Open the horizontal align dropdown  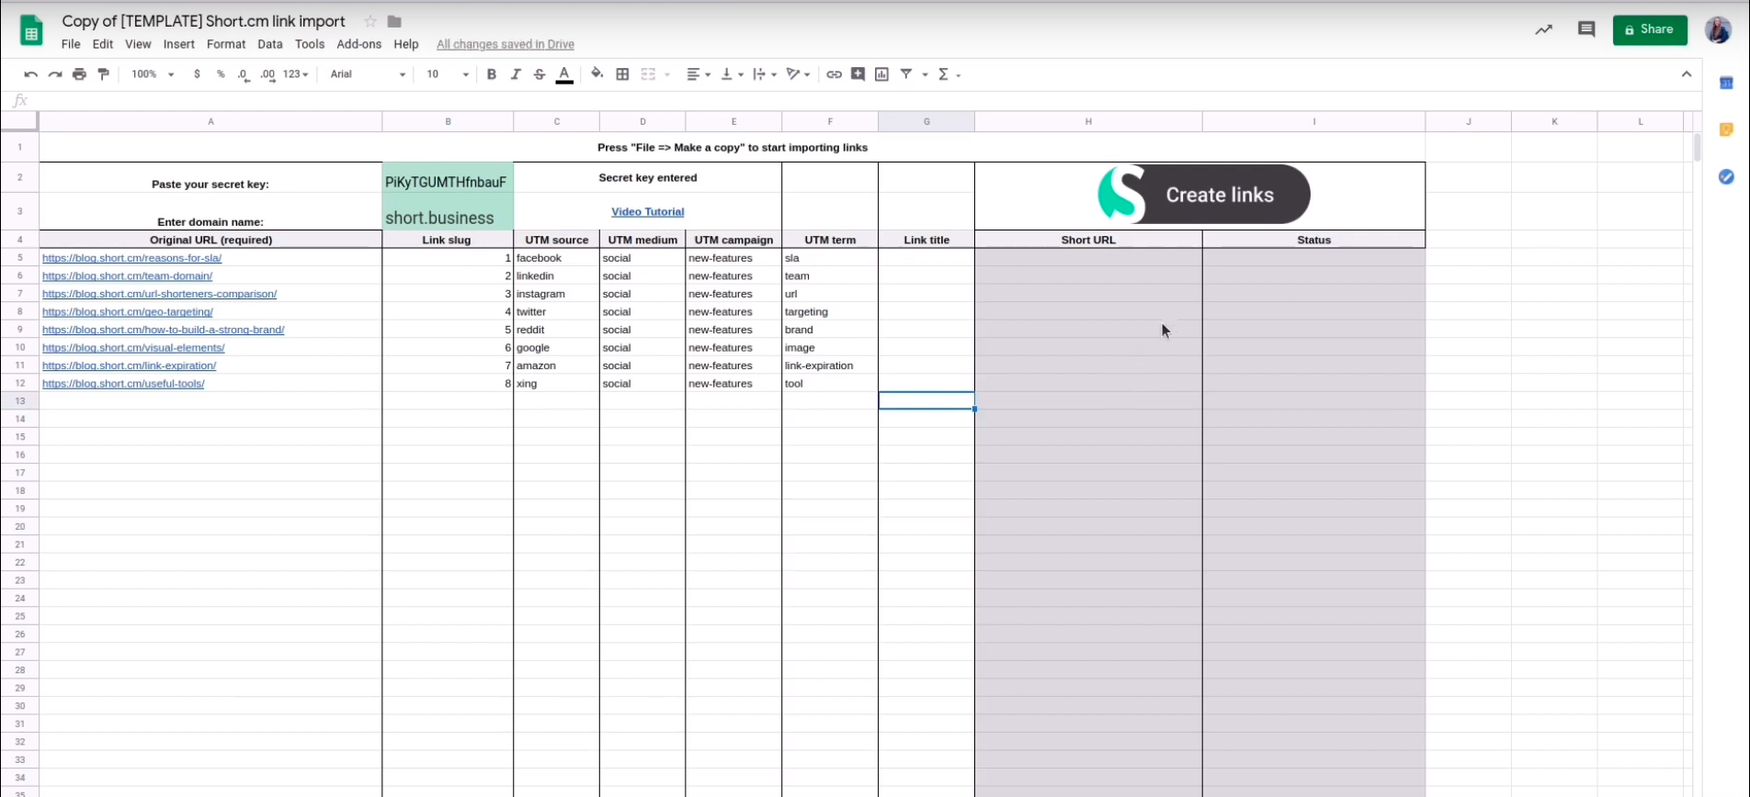point(699,74)
